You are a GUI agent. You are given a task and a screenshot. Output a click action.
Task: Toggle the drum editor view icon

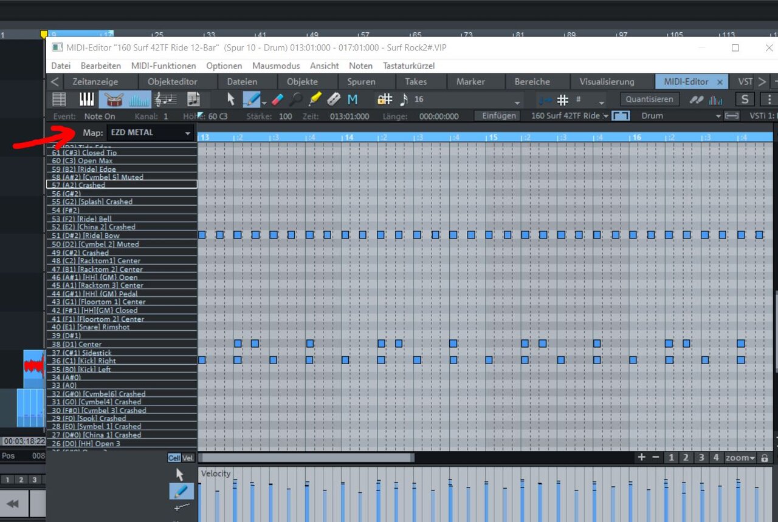(112, 100)
